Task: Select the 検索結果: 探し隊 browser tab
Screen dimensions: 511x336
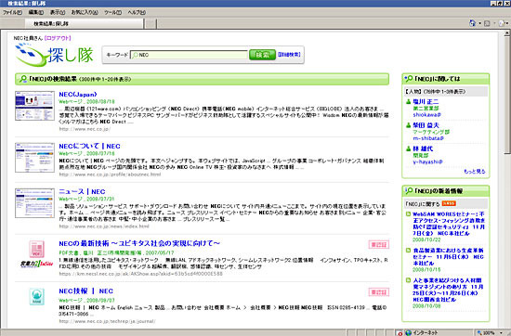Action: (84, 23)
